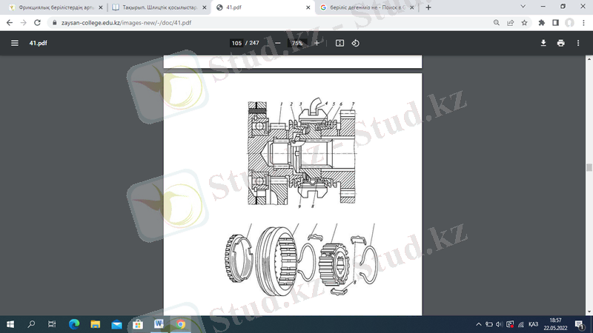Close the Тақырып. Шлицтік қосылыстар tab
Image resolution: width=593 pixels, height=333 pixels.
tap(205, 7)
